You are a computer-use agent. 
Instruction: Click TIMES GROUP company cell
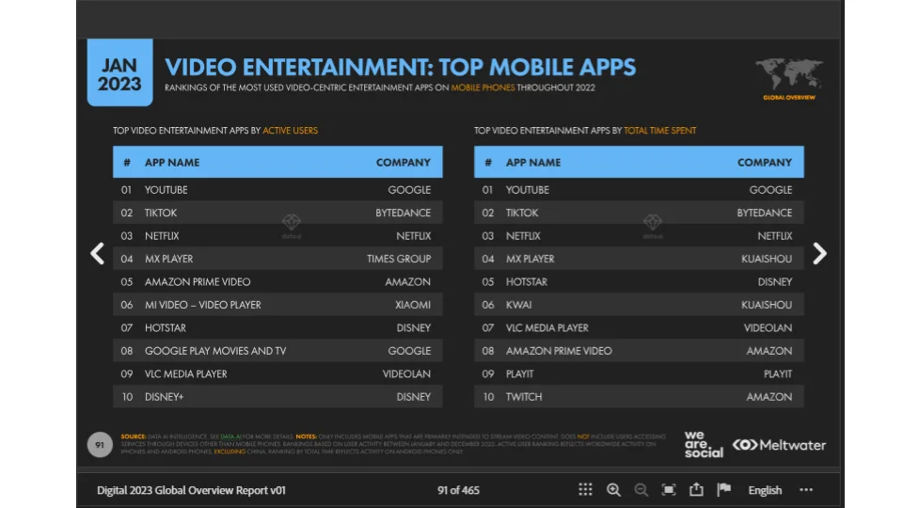tap(399, 259)
